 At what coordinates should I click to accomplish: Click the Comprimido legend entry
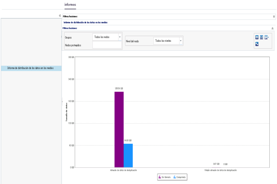(x=179, y=177)
